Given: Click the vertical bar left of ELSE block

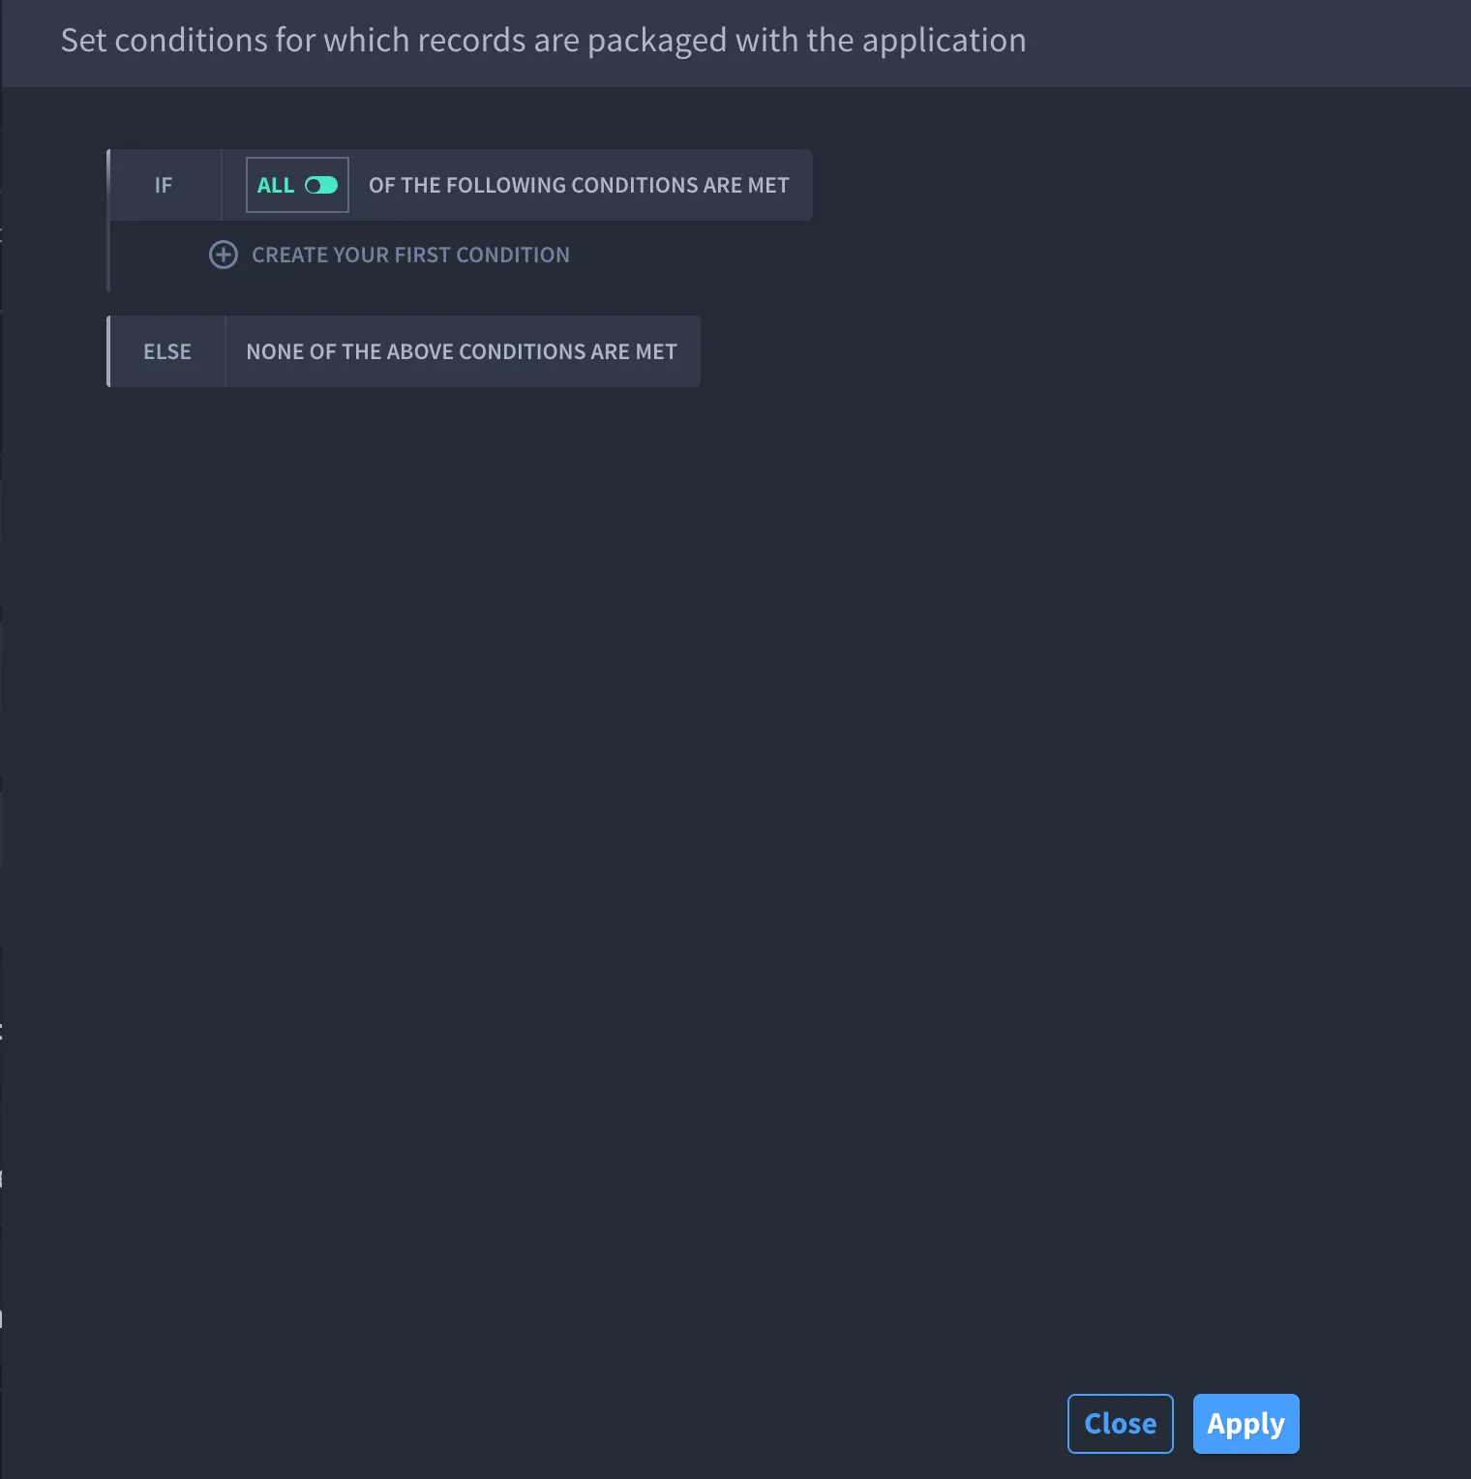Looking at the screenshot, I should 108,351.
